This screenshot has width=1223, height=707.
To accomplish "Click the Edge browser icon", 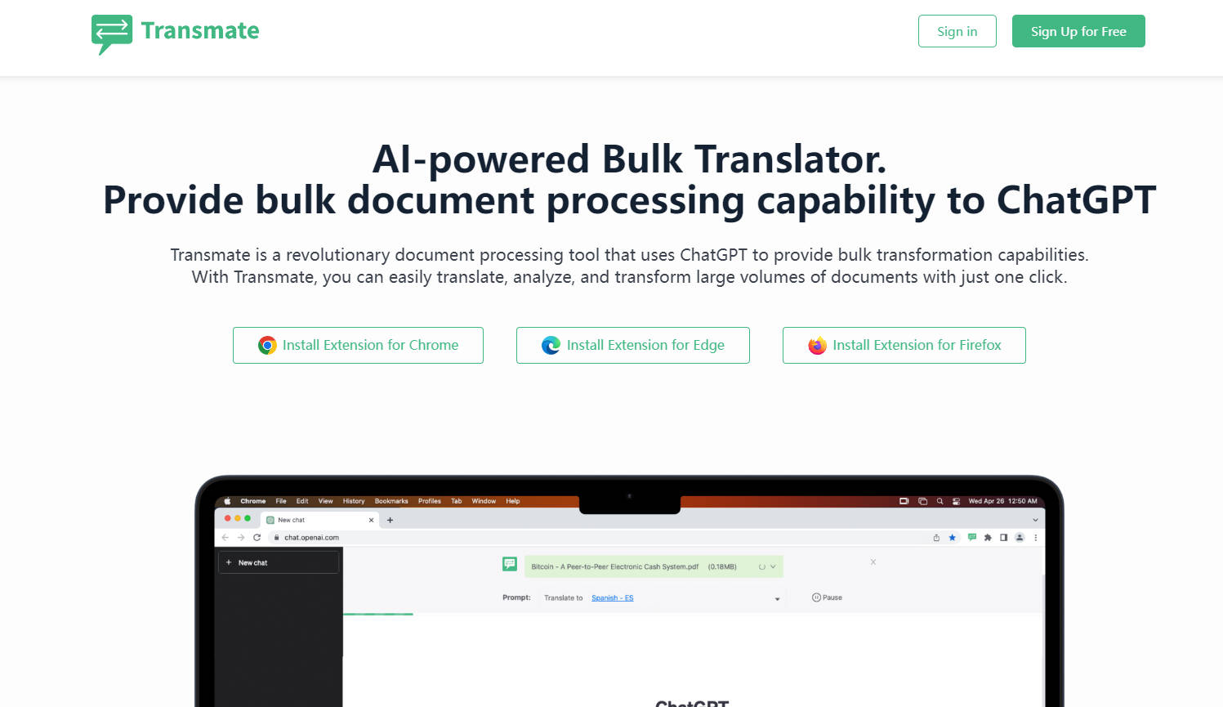I will [551, 346].
